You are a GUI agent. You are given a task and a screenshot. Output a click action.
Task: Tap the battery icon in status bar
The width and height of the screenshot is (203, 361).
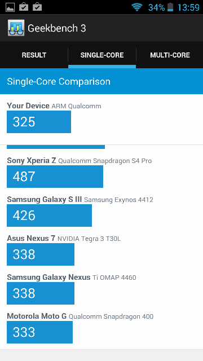click(x=170, y=7)
